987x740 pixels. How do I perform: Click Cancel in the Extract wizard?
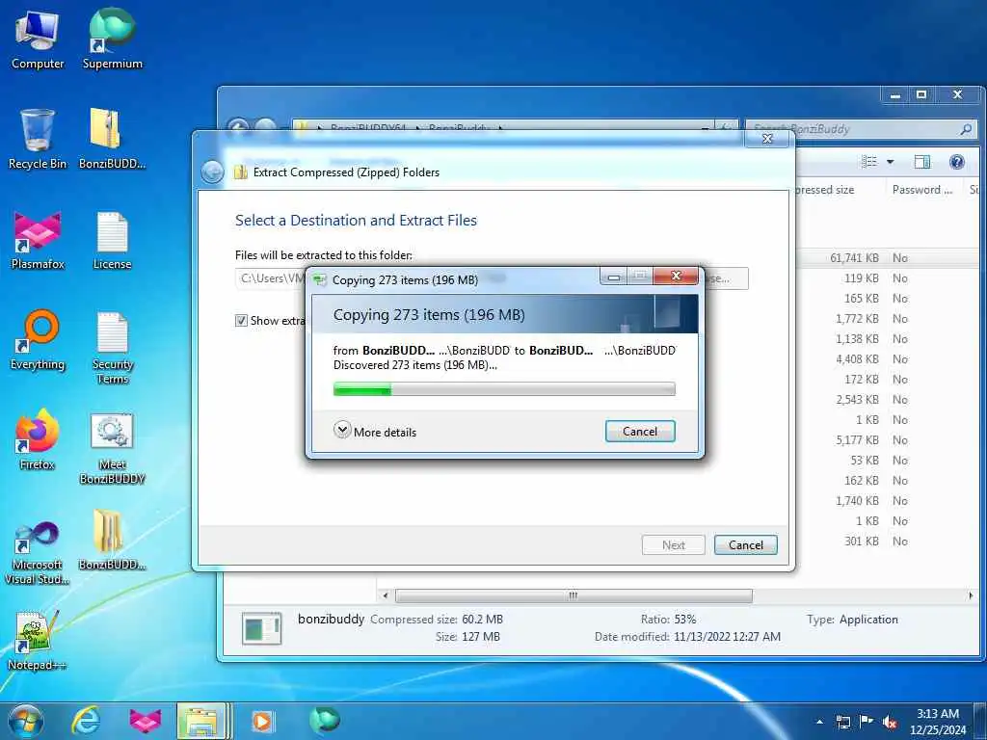coord(746,545)
